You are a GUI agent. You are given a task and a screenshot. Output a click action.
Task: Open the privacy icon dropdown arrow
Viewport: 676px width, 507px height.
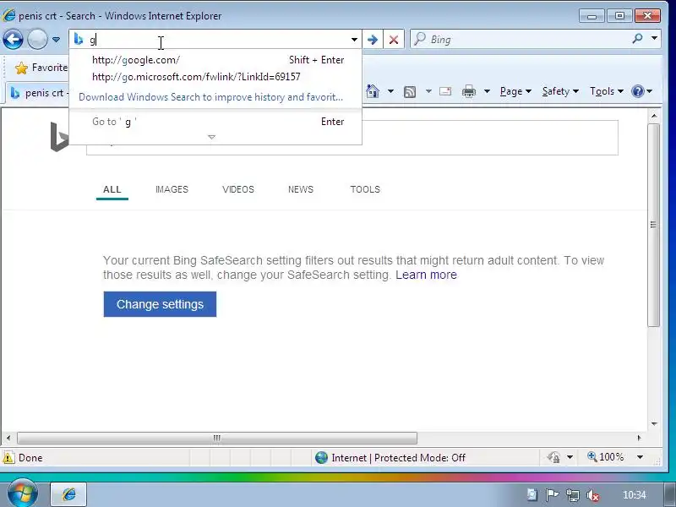[x=570, y=457]
